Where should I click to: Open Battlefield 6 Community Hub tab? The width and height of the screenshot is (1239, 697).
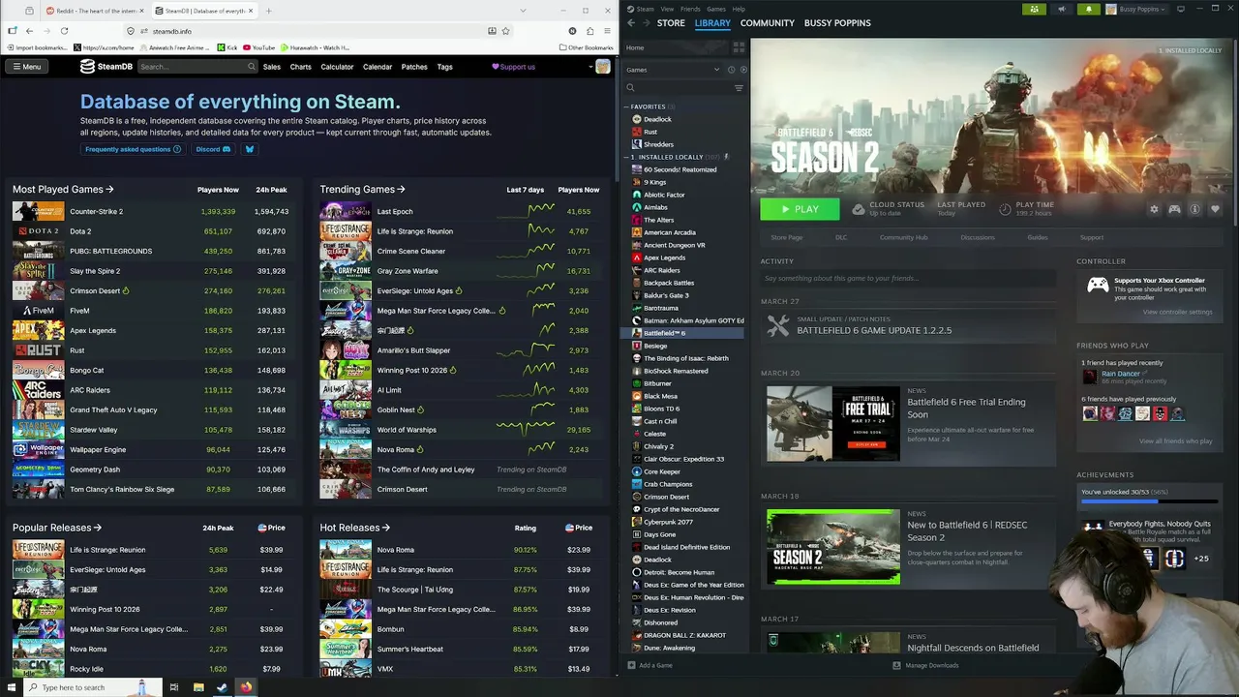click(x=903, y=237)
